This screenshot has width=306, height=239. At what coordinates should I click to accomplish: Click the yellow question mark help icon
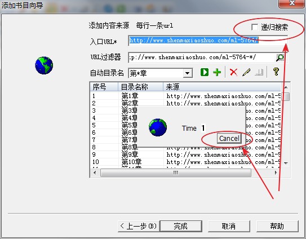coord(276,72)
